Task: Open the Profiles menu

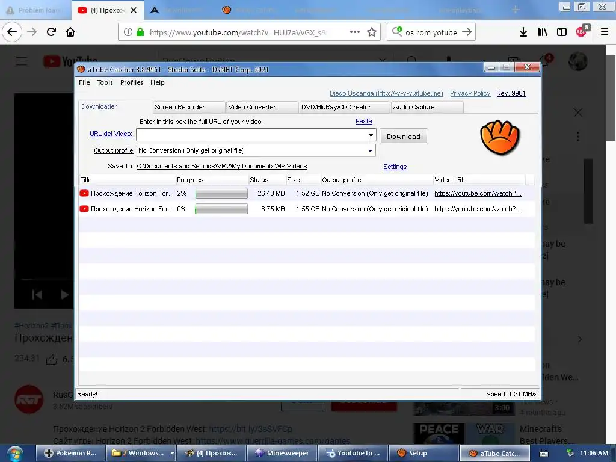Action: coord(132,82)
